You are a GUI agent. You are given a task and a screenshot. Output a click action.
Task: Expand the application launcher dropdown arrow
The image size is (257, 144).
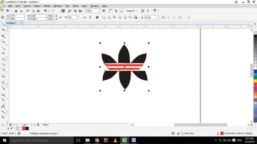[158, 11]
